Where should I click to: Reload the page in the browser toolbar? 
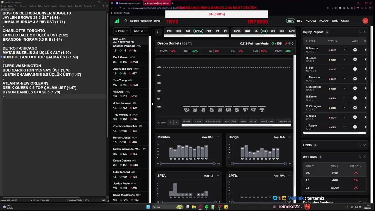(x=120, y=8)
